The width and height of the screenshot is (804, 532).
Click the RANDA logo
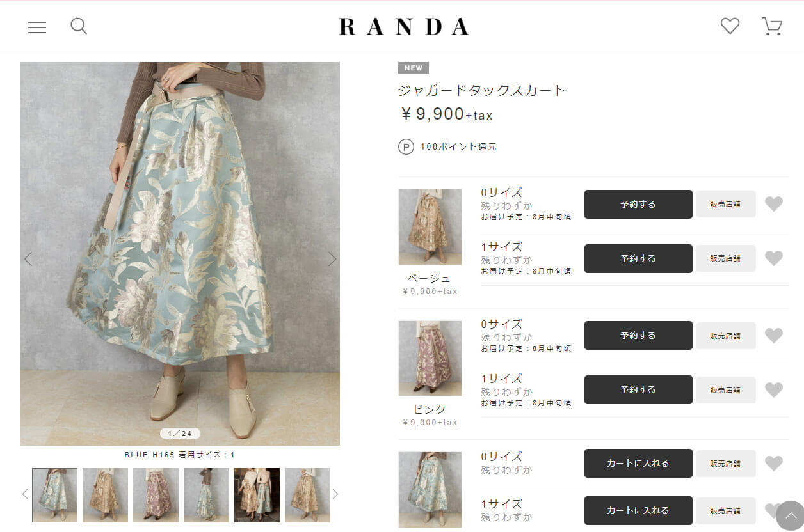(x=403, y=26)
